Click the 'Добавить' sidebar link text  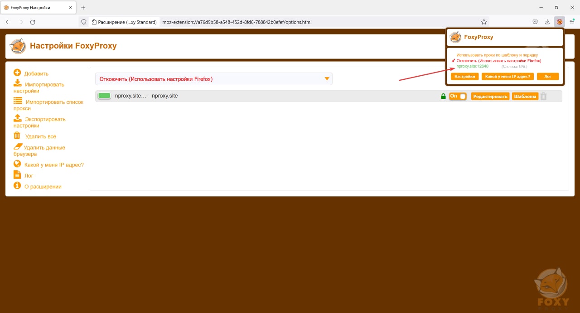tap(36, 73)
